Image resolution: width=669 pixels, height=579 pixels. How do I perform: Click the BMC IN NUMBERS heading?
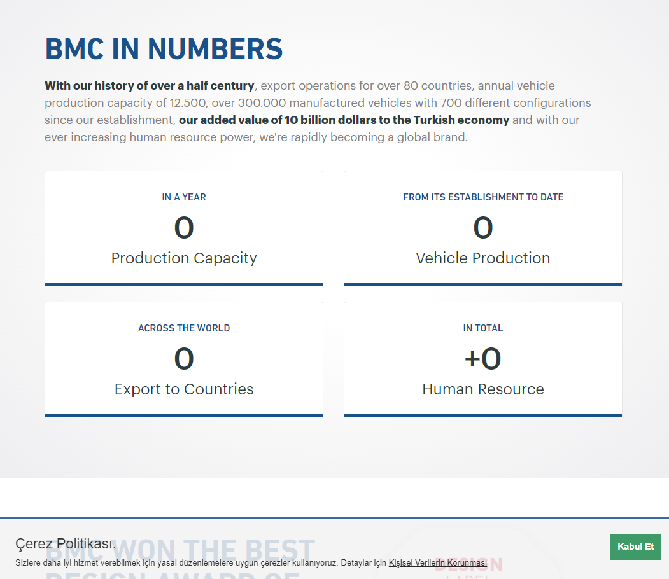(164, 49)
